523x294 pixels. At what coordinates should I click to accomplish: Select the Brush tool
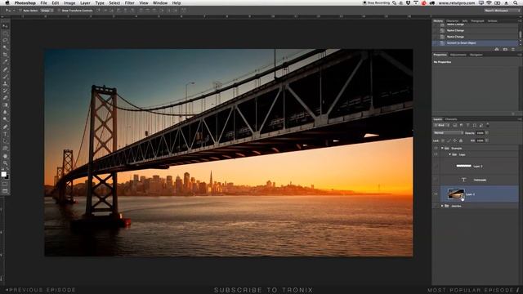click(x=5, y=76)
